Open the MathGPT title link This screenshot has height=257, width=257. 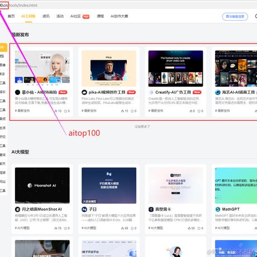(231, 210)
